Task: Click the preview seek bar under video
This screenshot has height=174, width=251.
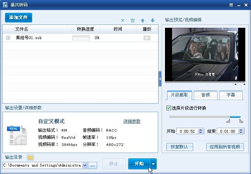Action: (205, 83)
